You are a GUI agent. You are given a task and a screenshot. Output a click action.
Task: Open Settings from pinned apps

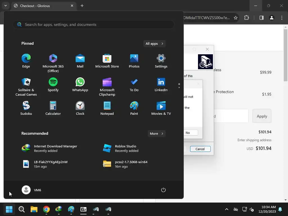click(161, 61)
